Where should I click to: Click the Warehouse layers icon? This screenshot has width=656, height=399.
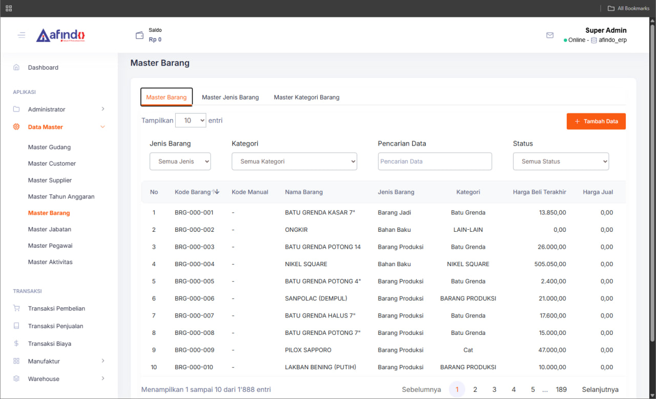point(16,378)
